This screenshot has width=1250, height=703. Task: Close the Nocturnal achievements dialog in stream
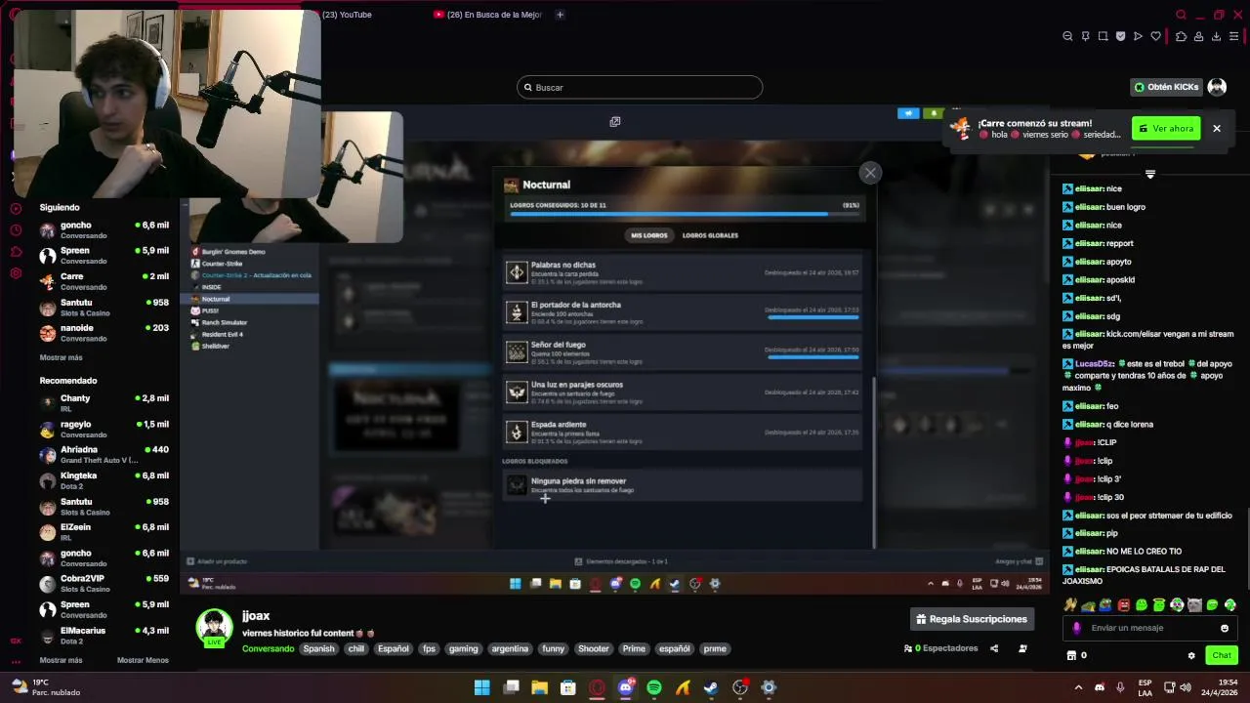870,173
